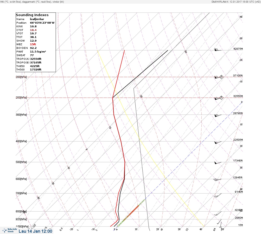Click the TH500 value 17320ft
This screenshot has height=234, width=261.
(36, 69)
